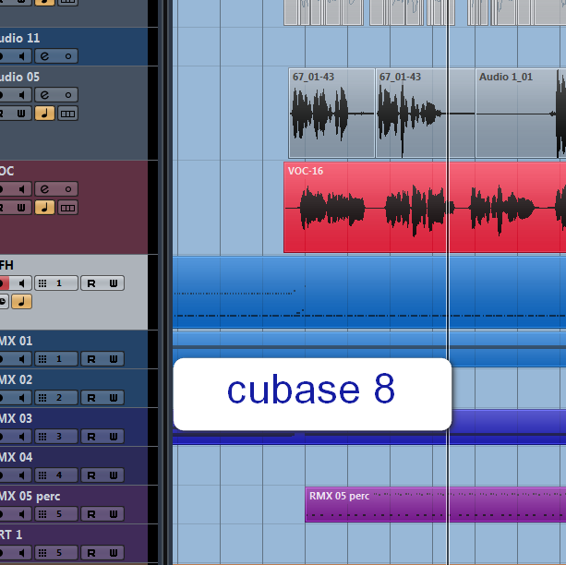Open MIDI channel 4 selector on RMX 04
566x565 pixels.
pyautogui.click(x=56, y=475)
